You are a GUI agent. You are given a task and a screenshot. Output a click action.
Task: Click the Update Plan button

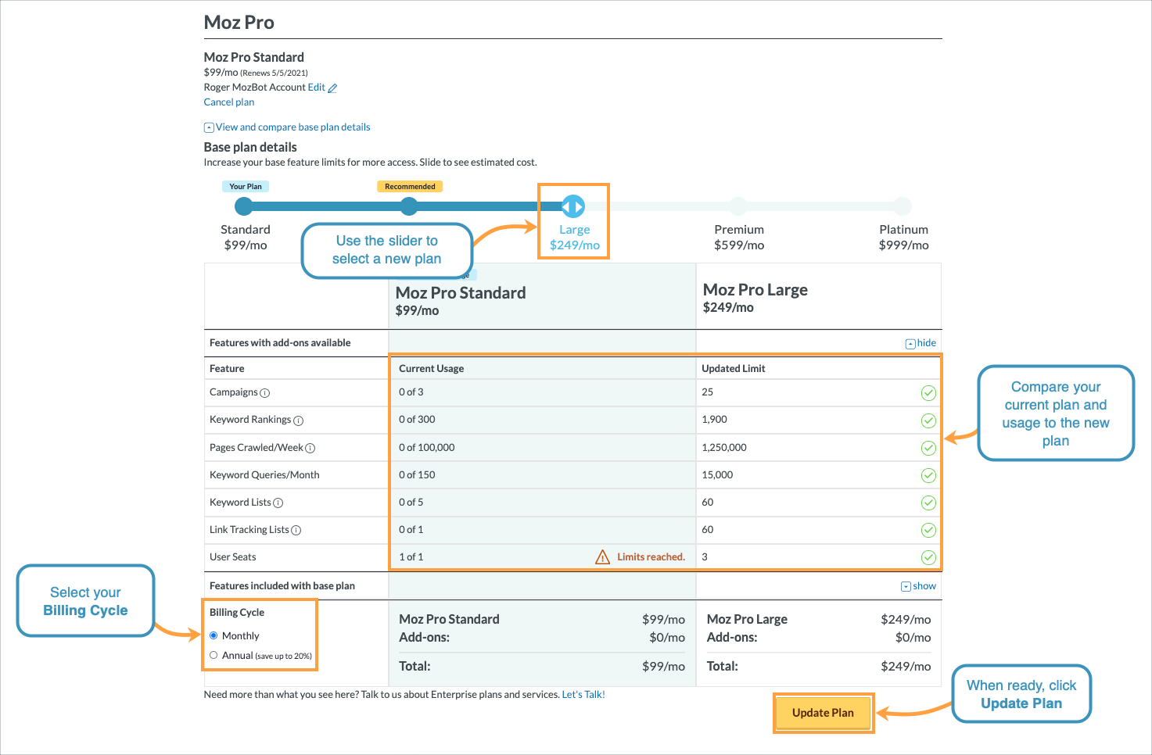coord(823,712)
